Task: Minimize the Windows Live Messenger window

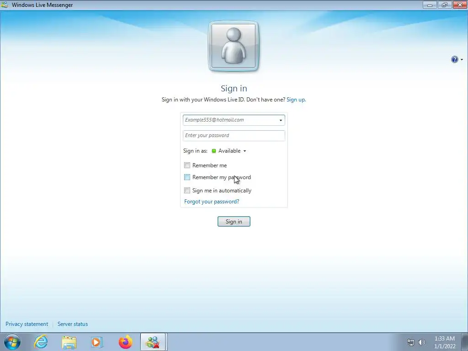Action: click(x=430, y=5)
